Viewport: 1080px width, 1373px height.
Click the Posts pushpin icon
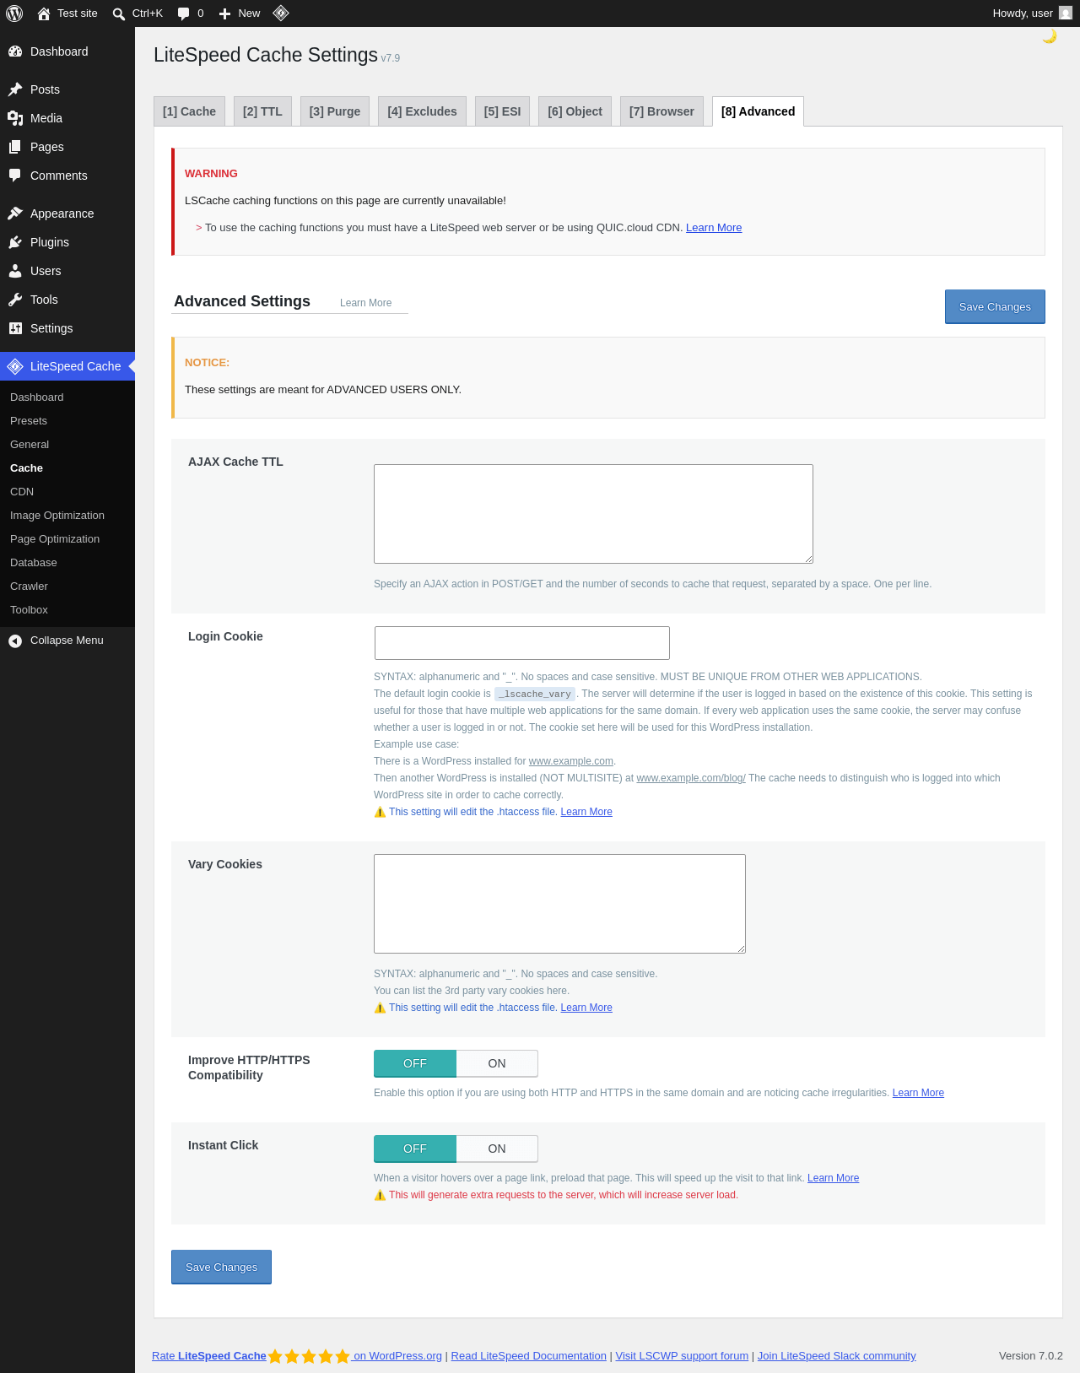(15, 89)
